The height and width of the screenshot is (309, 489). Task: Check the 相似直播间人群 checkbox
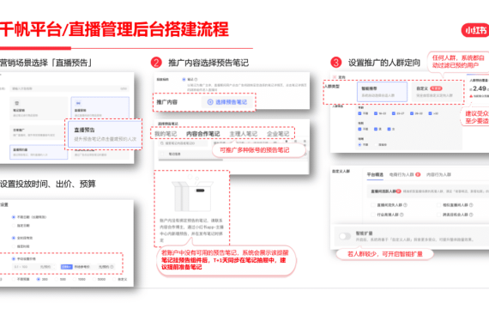click(438, 205)
